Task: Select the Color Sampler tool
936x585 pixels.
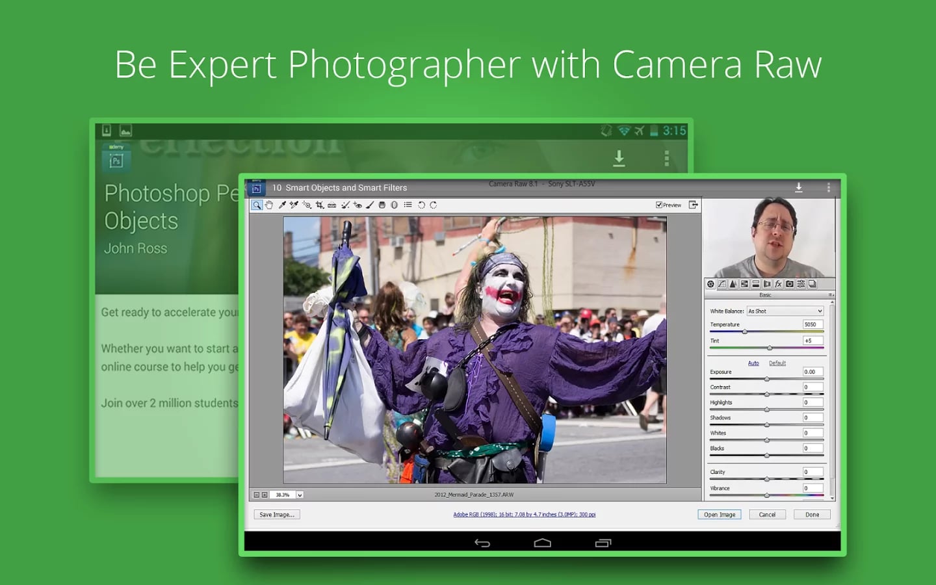Action: pyautogui.click(x=294, y=205)
